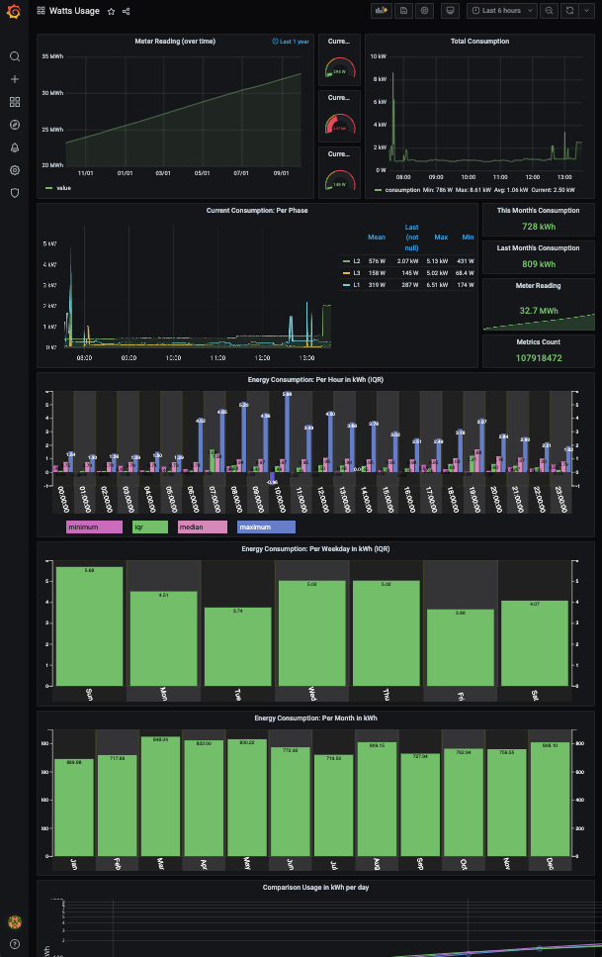Expand the refresh interval dropdown arrow
The image size is (602, 957).
click(x=586, y=10)
